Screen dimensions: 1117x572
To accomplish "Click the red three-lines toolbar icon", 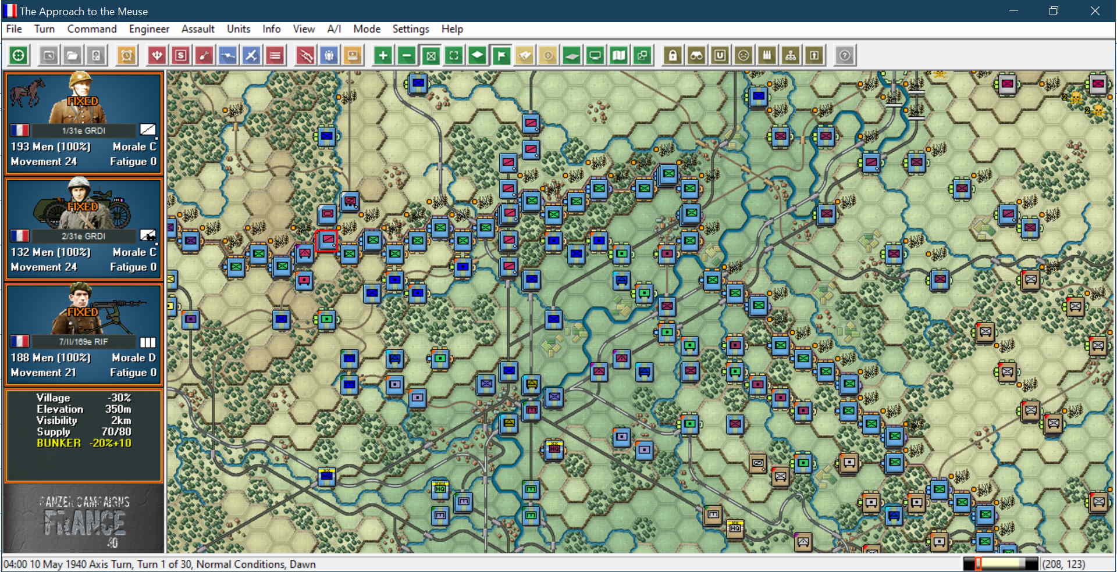I will [275, 56].
